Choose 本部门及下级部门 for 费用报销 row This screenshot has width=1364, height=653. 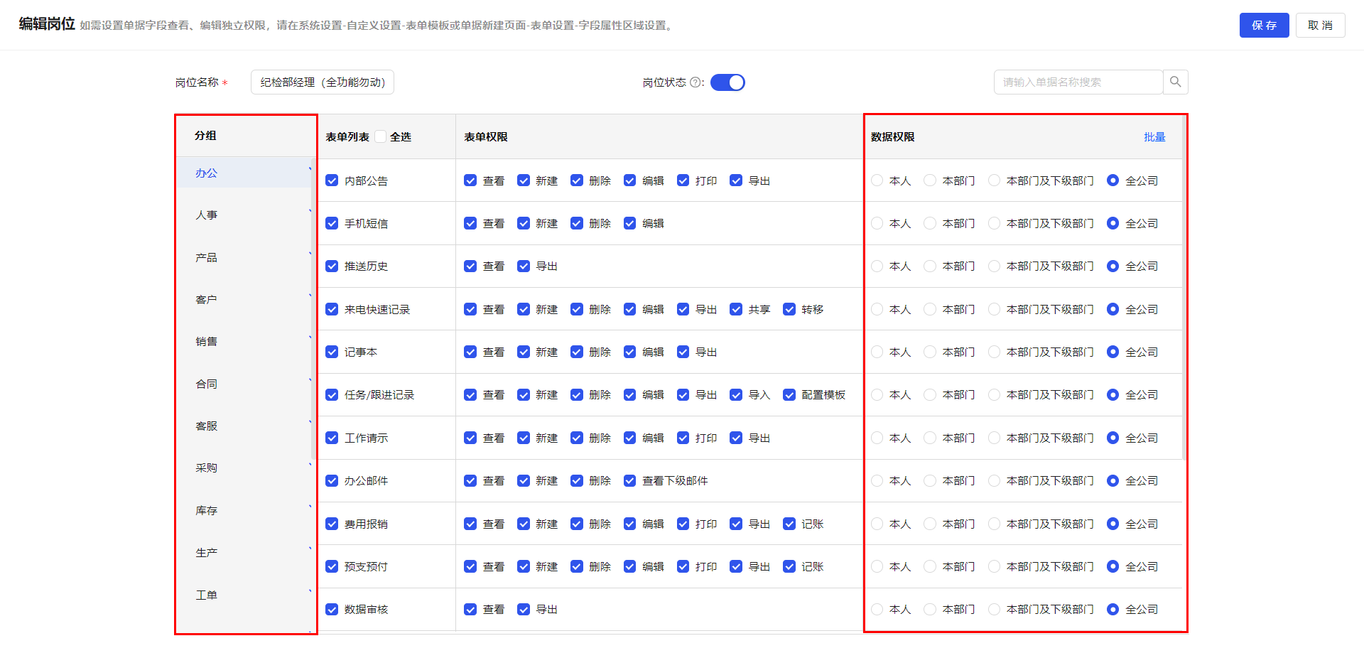pos(994,524)
